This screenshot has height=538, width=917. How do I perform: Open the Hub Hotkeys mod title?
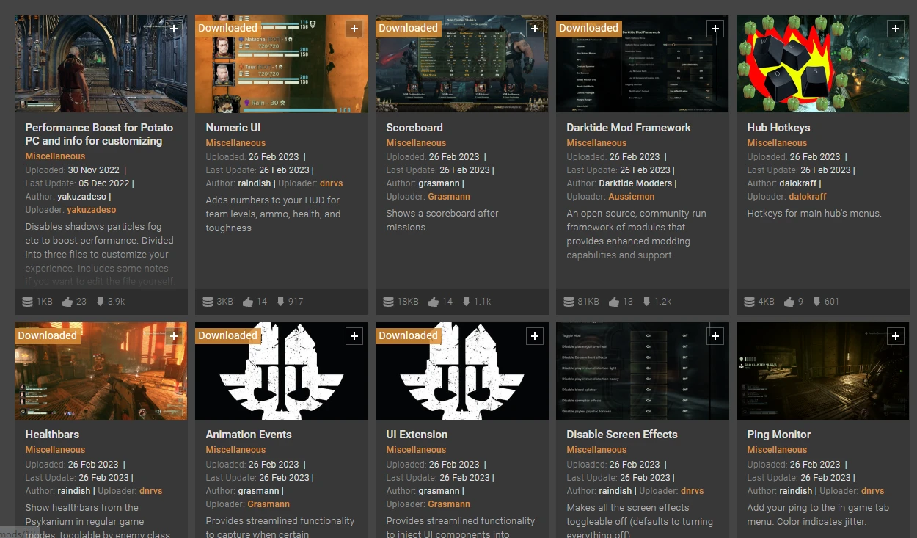coord(778,127)
